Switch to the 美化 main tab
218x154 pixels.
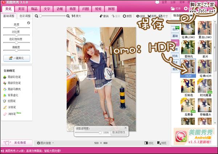(8, 9)
